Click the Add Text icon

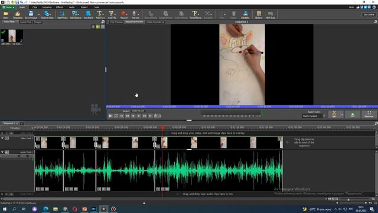[x=100, y=14]
